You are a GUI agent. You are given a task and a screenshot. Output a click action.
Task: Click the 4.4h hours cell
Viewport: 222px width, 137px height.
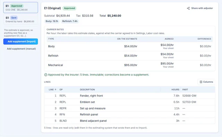[x=177, y=115]
